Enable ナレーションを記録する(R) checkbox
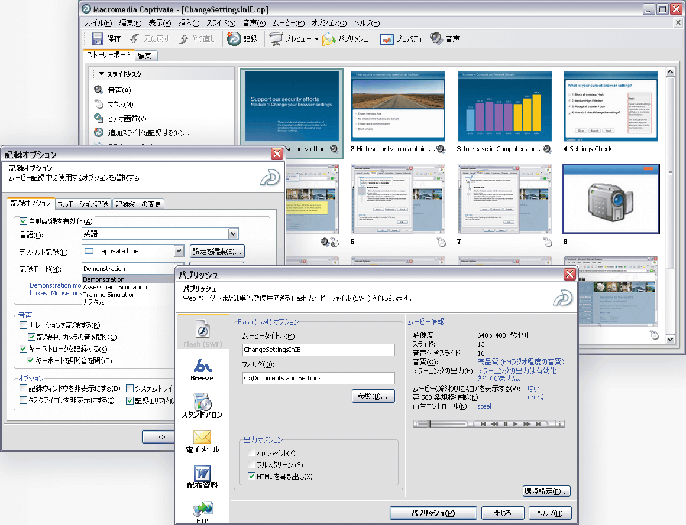Viewport: 686px width, 525px height. [24, 325]
